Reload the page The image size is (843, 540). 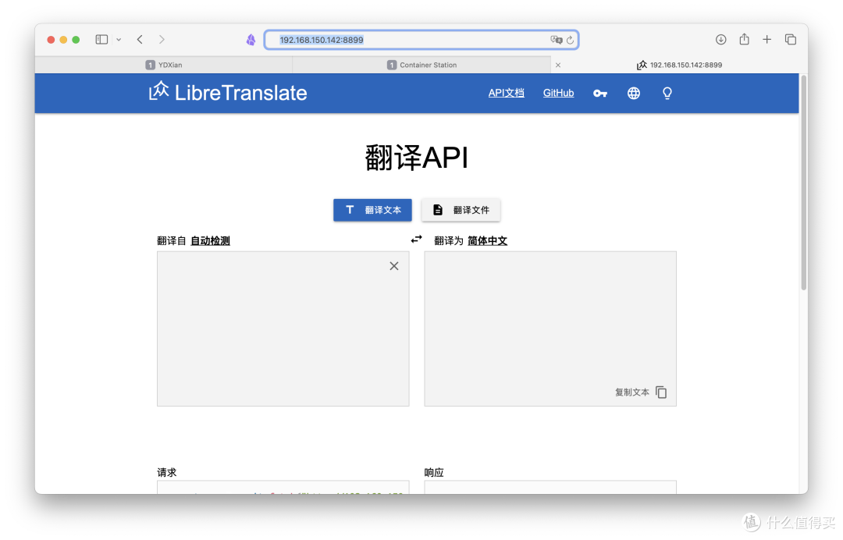tap(570, 40)
